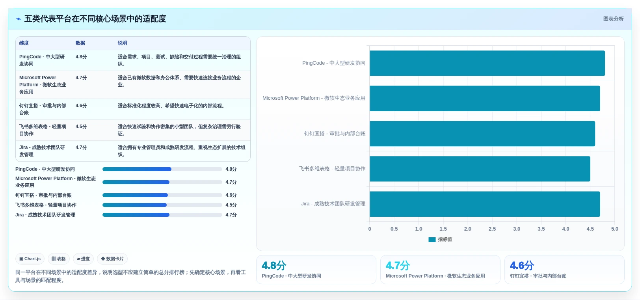Click the 飞书多维表格 y-axis label in chart
The height and width of the screenshot is (300, 640).
point(332,169)
